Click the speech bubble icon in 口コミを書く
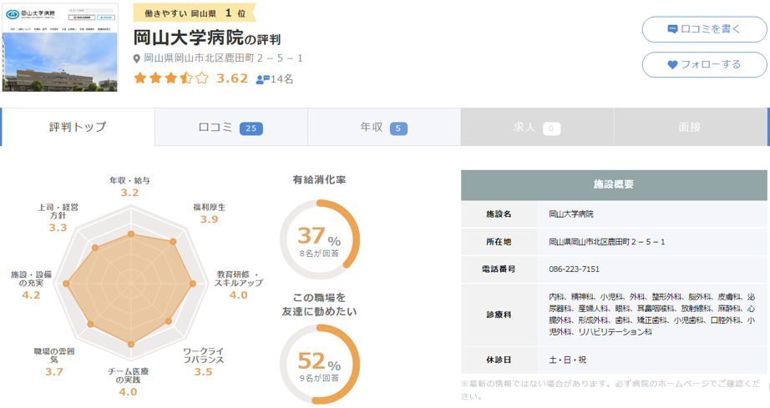This screenshot has width=770, height=408. (x=673, y=29)
